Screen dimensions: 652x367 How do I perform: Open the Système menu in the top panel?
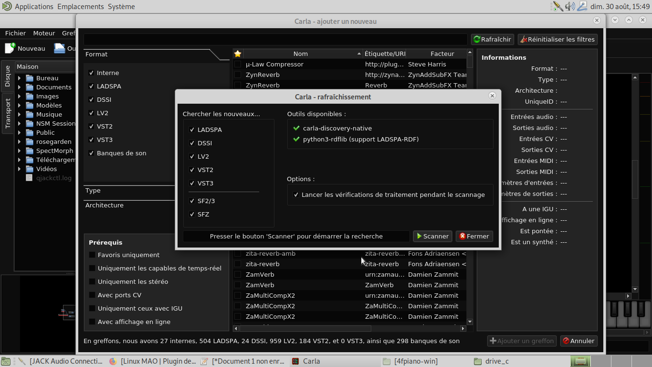(121, 7)
